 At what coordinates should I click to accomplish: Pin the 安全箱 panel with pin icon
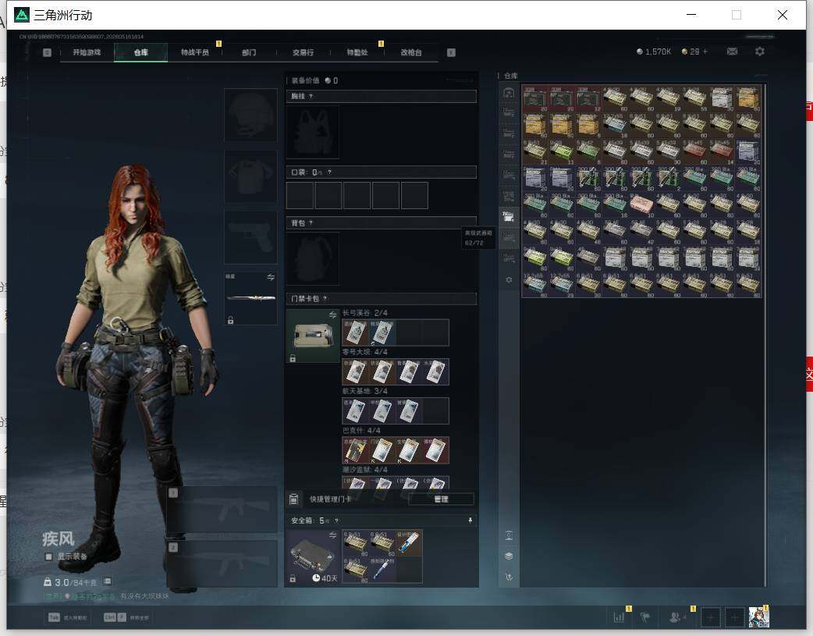click(470, 521)
